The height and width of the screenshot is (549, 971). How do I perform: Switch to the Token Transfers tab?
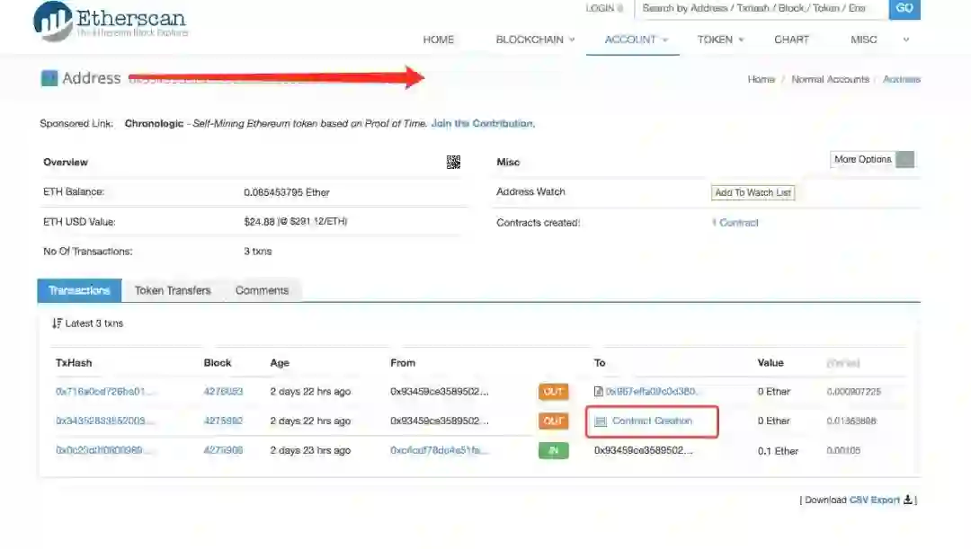click(x=173, y=290)
